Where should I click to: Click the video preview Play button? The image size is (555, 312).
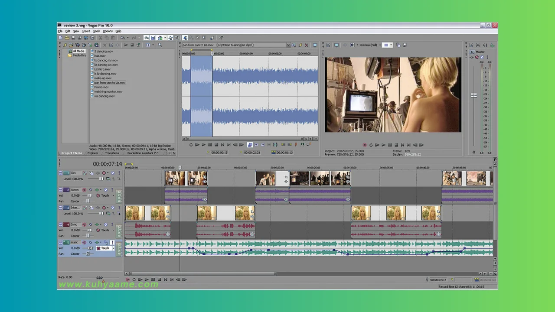coord(383,145)
